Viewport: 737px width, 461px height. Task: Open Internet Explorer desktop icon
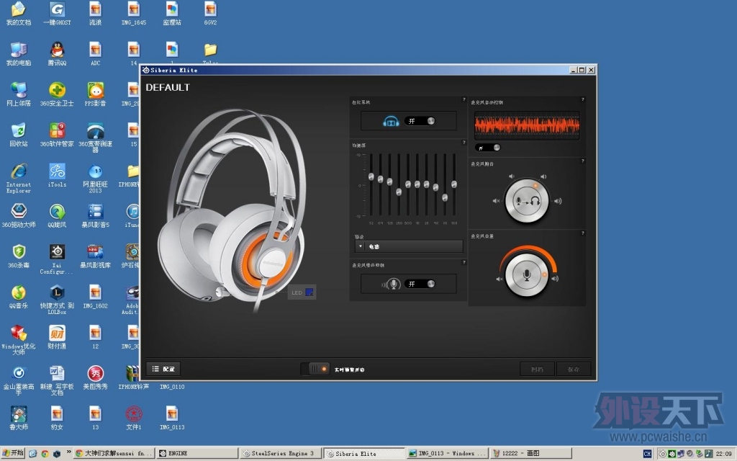coord(19,178)
